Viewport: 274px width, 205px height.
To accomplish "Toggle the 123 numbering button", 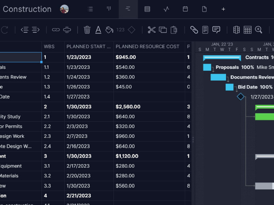I will (120, 30).
